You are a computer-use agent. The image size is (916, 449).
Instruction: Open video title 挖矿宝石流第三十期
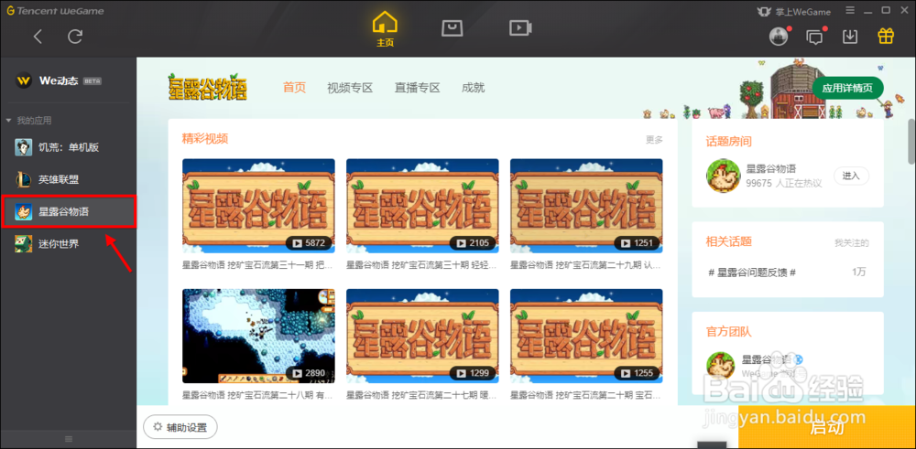pyautogui.click(x=421, y=265)
